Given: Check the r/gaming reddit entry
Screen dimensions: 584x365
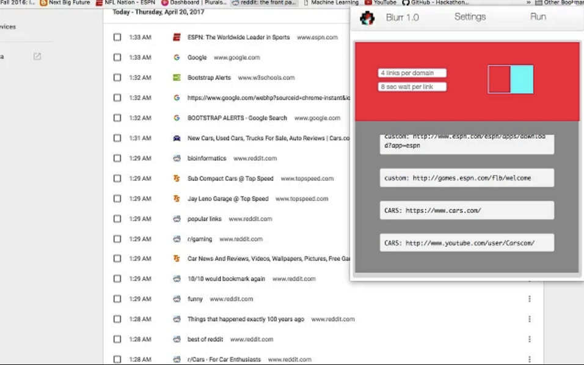Looking at the screenshot, I should pyautogui.click(x=117, y=238).
